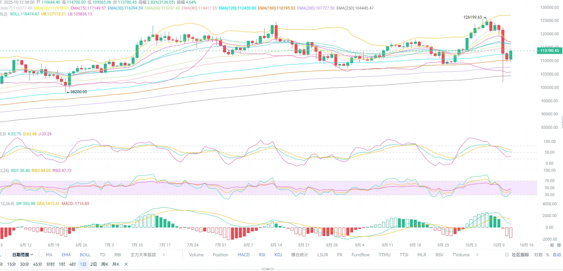
Task: Select the 45分 timeframe
Action: [38, 264]
